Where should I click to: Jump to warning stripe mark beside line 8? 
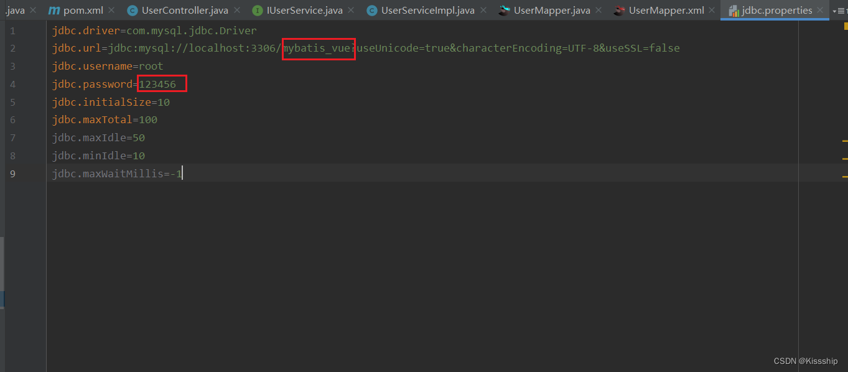click(845, 159)
